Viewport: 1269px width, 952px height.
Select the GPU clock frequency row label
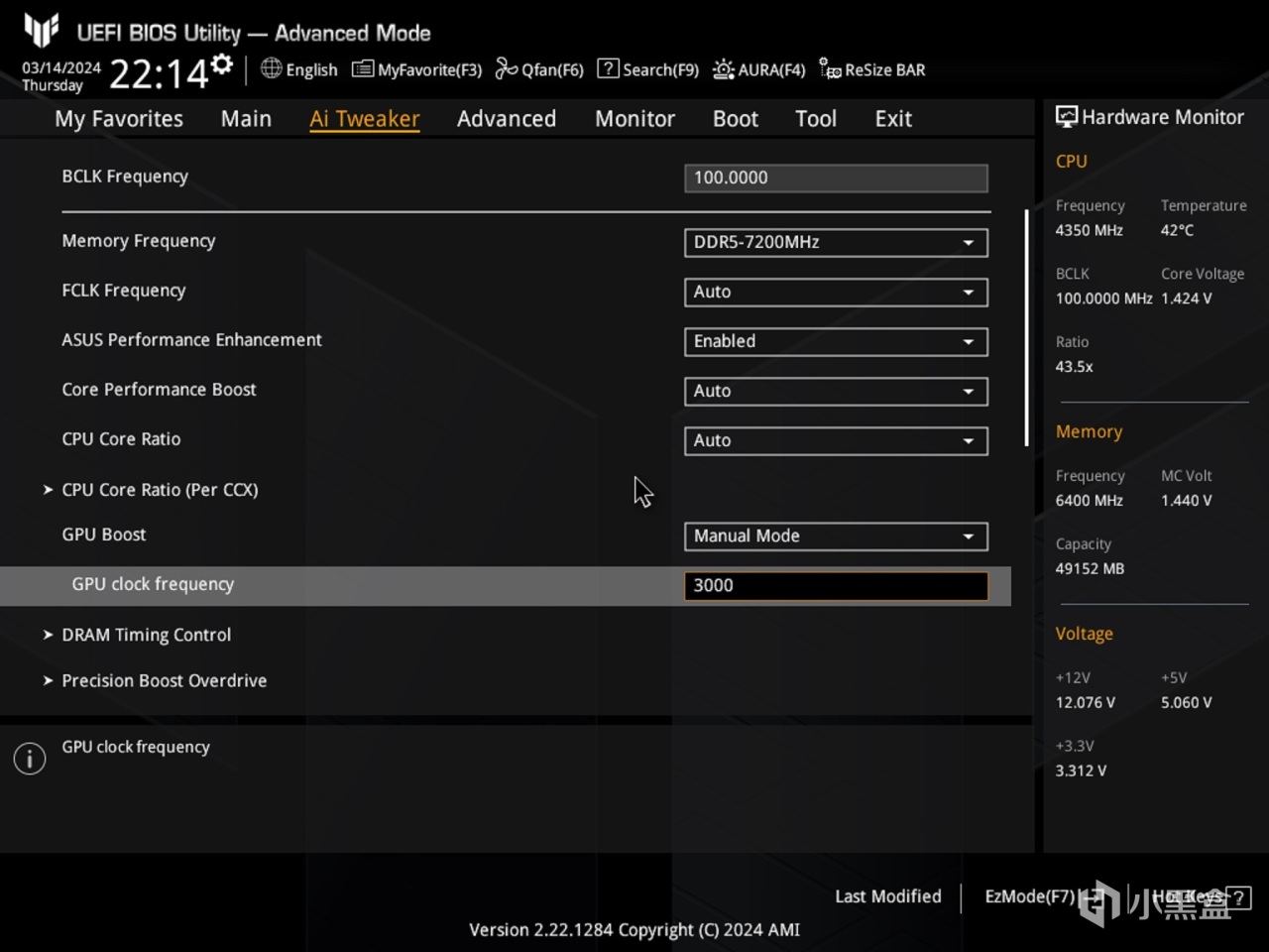click(x=153, y=585)
